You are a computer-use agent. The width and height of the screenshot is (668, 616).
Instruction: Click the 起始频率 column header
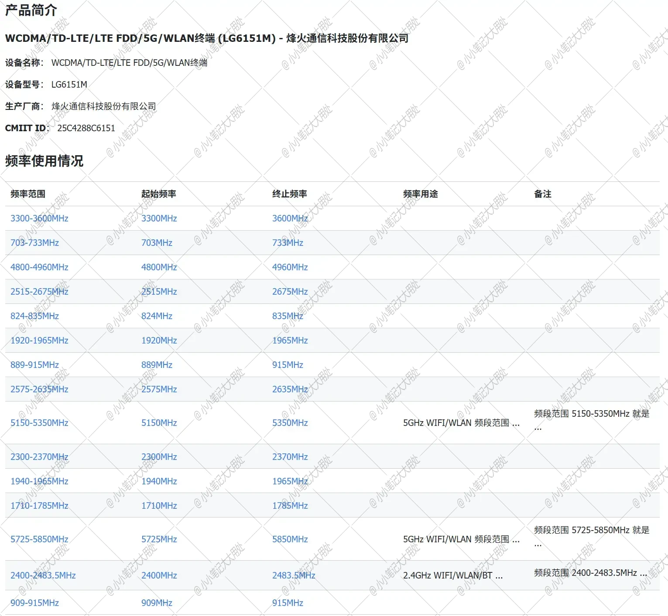click(159, 194)
